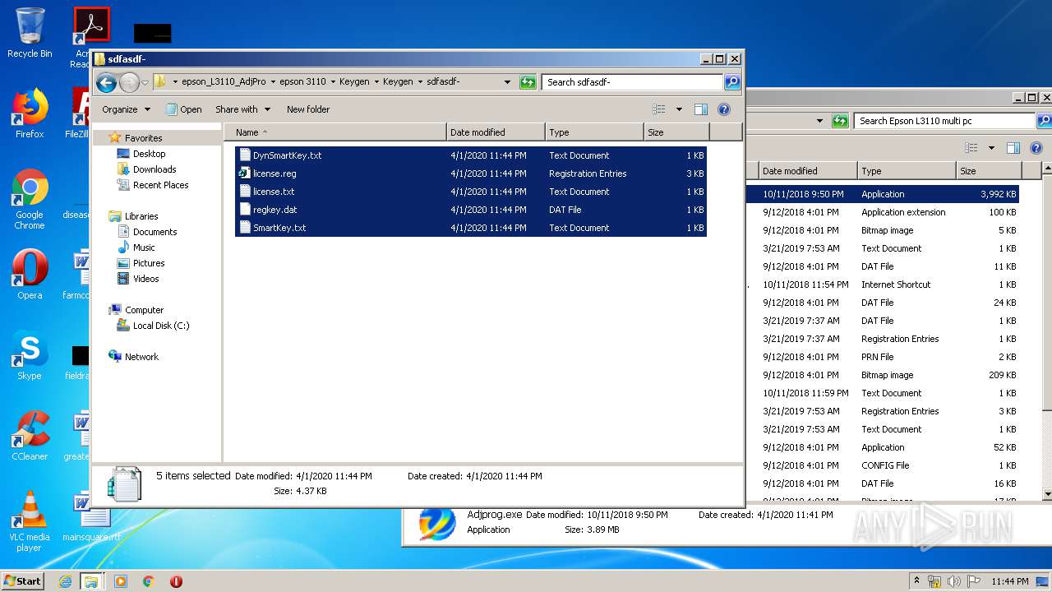This screenshot has width=1052, height=592.
Task: Open Desktop in the navigation pane
Action: (x=149, y=154)
